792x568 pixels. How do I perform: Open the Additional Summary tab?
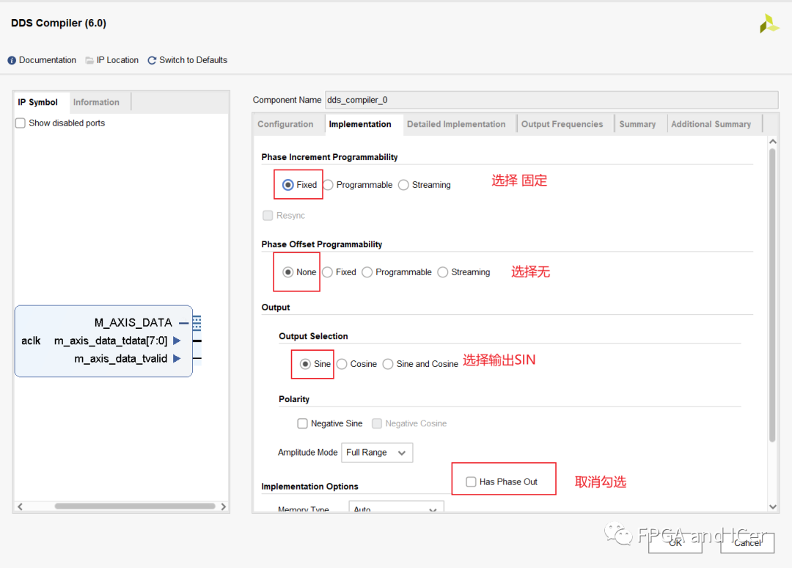pyautogui.click(x=711, y=124)
